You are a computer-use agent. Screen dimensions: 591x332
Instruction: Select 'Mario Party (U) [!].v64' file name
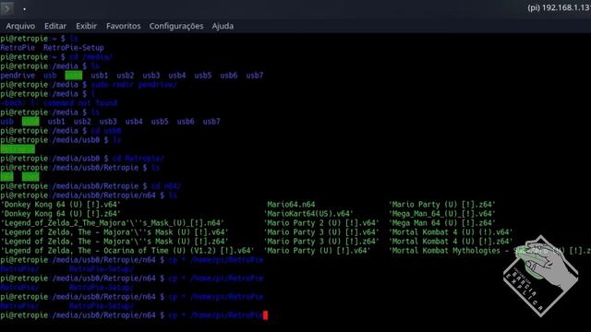click(317, 250)
